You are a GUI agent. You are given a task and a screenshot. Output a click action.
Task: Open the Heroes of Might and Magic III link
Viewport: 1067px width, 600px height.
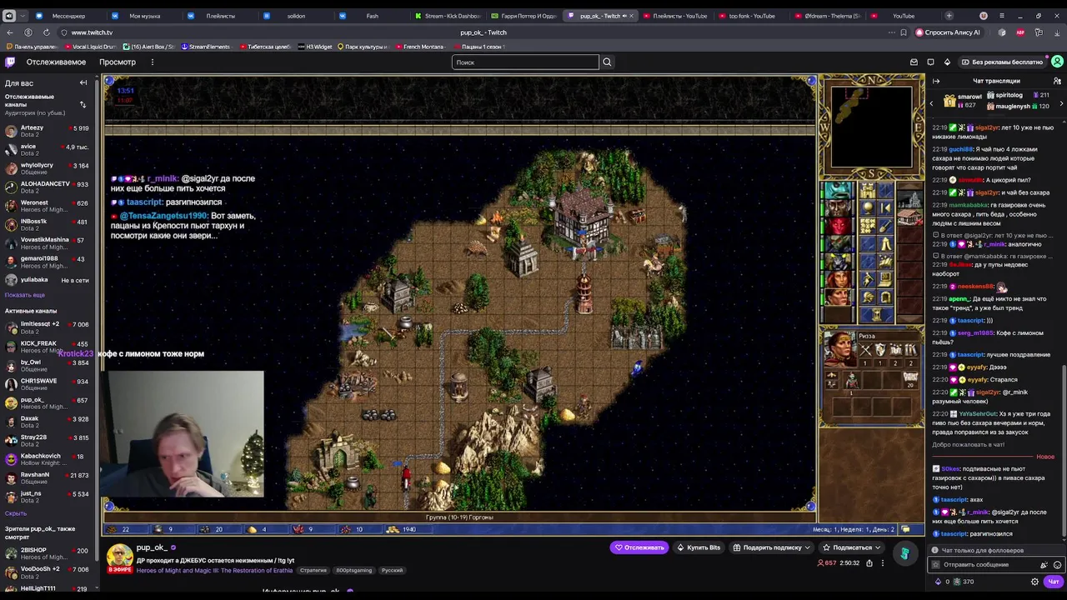(216, 570)
